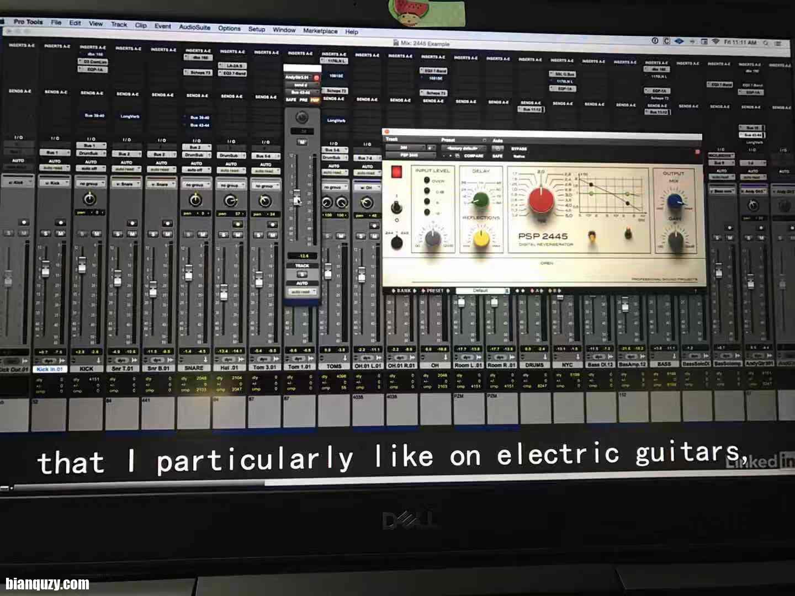Open the AudioSuite menu

tap(194, 26)
